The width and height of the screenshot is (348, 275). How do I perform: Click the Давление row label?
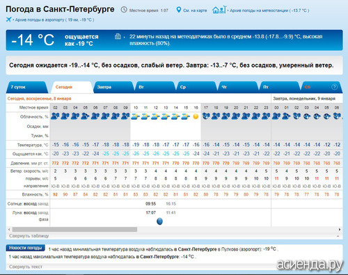[29, 163]
